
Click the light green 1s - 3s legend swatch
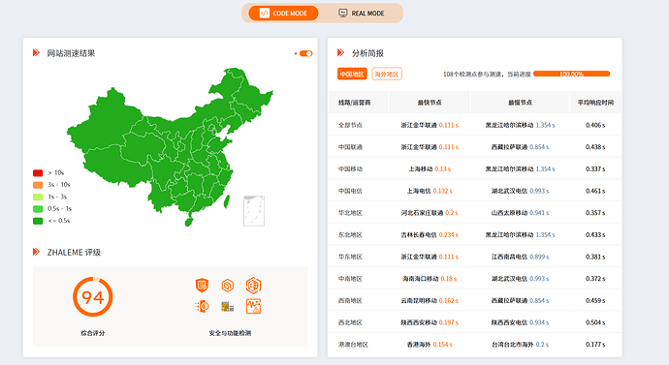[38, 197]
